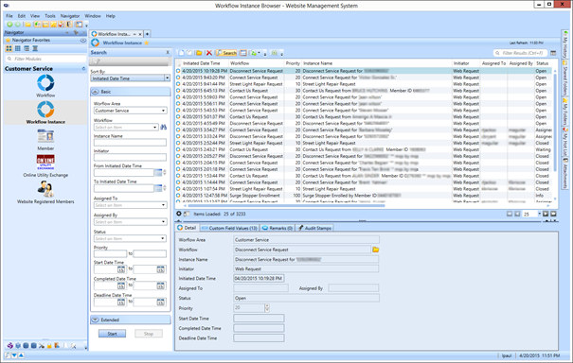573x363 pixels.
Task: Switch to Custom Field Values tab
Action: pos(230,228)
